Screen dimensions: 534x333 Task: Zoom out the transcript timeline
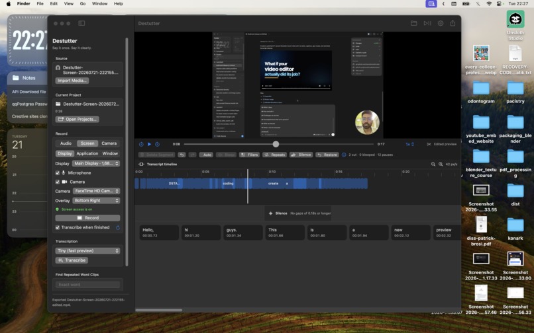coord(433,164)
